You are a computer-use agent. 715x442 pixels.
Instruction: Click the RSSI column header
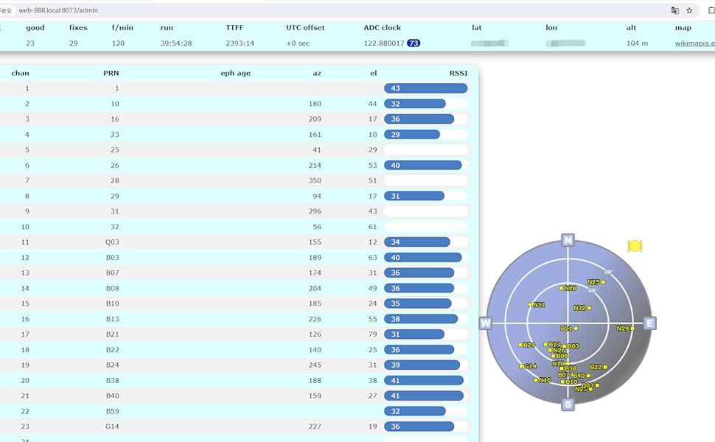(x=458, y=73)
